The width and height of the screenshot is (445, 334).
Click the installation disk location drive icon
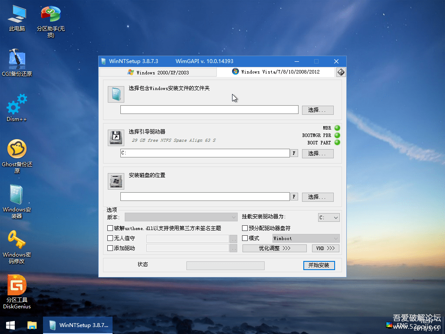tap(116, 181)
